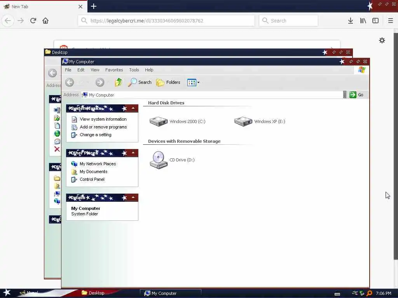Open the browser home page
This screenshot has height=298, width=398.
coord(45,21)
